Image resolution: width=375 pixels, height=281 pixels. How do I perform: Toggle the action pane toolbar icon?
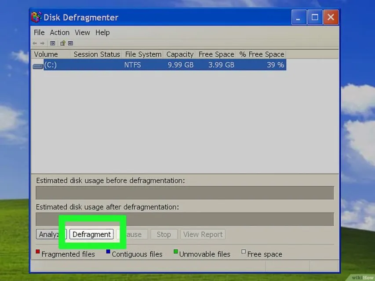point(70,43)
